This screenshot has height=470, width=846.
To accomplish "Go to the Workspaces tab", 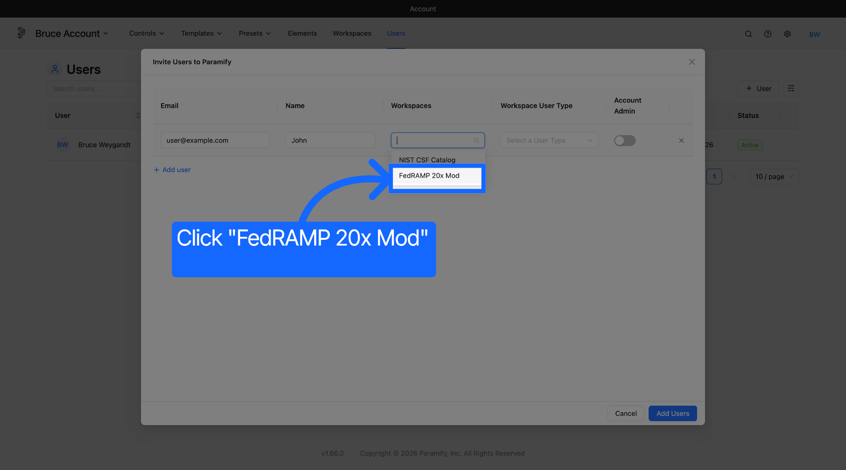I will coord(352,33).
